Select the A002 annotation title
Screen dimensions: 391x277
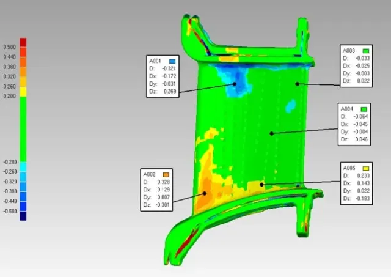[149, 174]
